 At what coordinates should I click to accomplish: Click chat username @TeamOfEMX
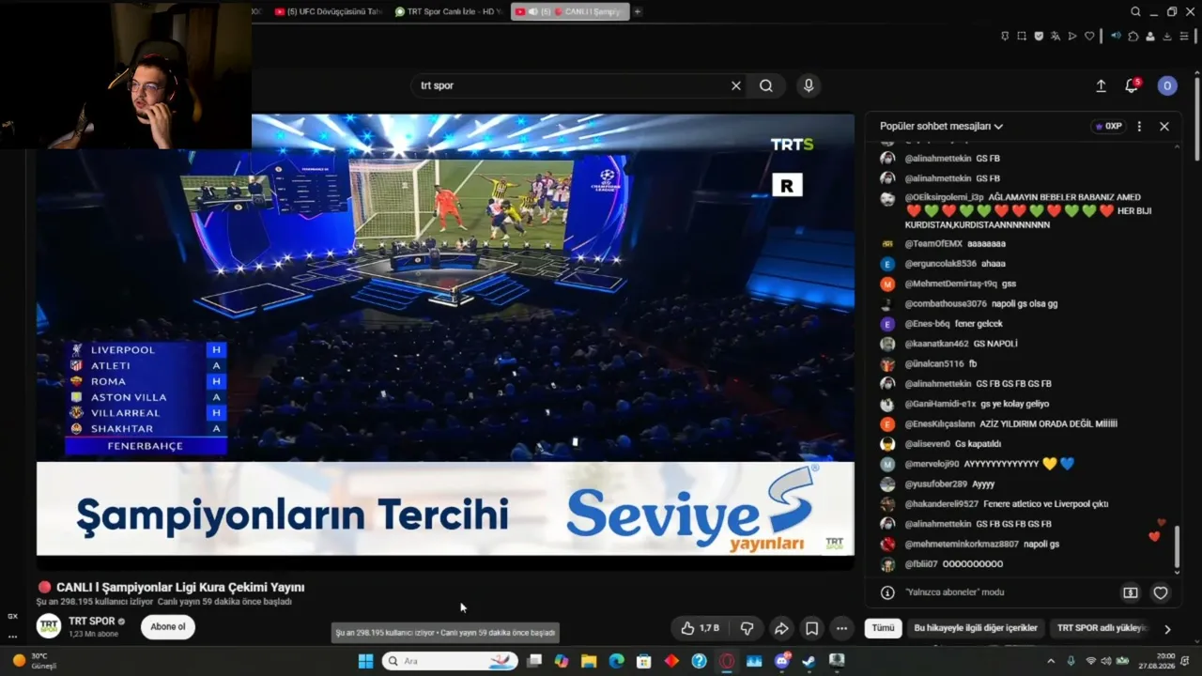[933, 244]
